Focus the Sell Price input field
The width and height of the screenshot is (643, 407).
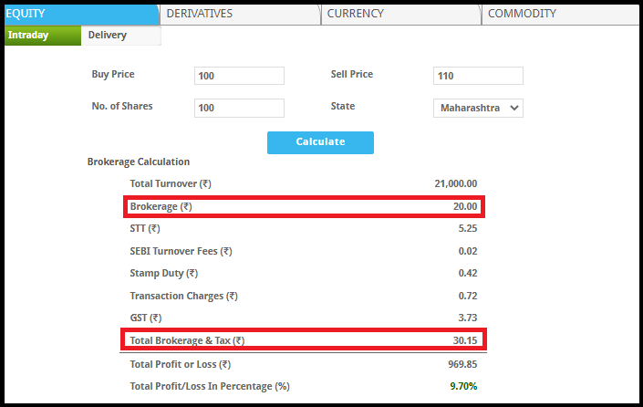click(478, 76)
